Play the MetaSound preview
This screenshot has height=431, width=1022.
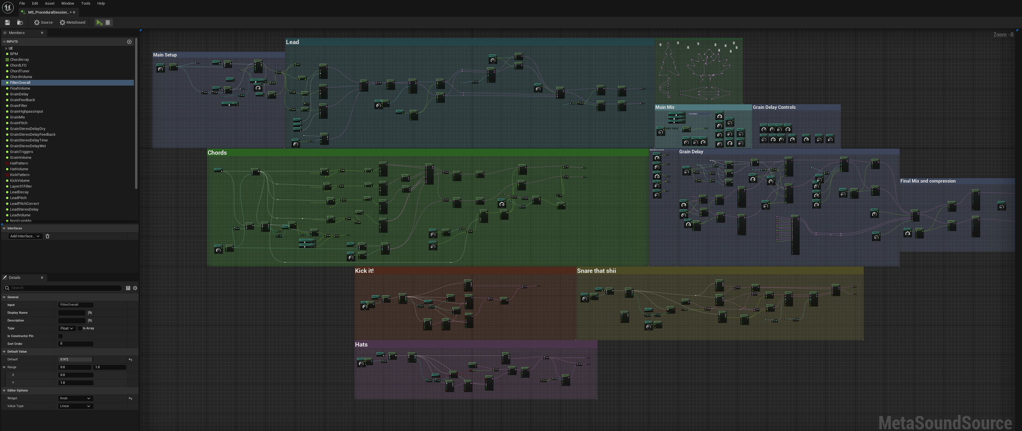[99, 22]
